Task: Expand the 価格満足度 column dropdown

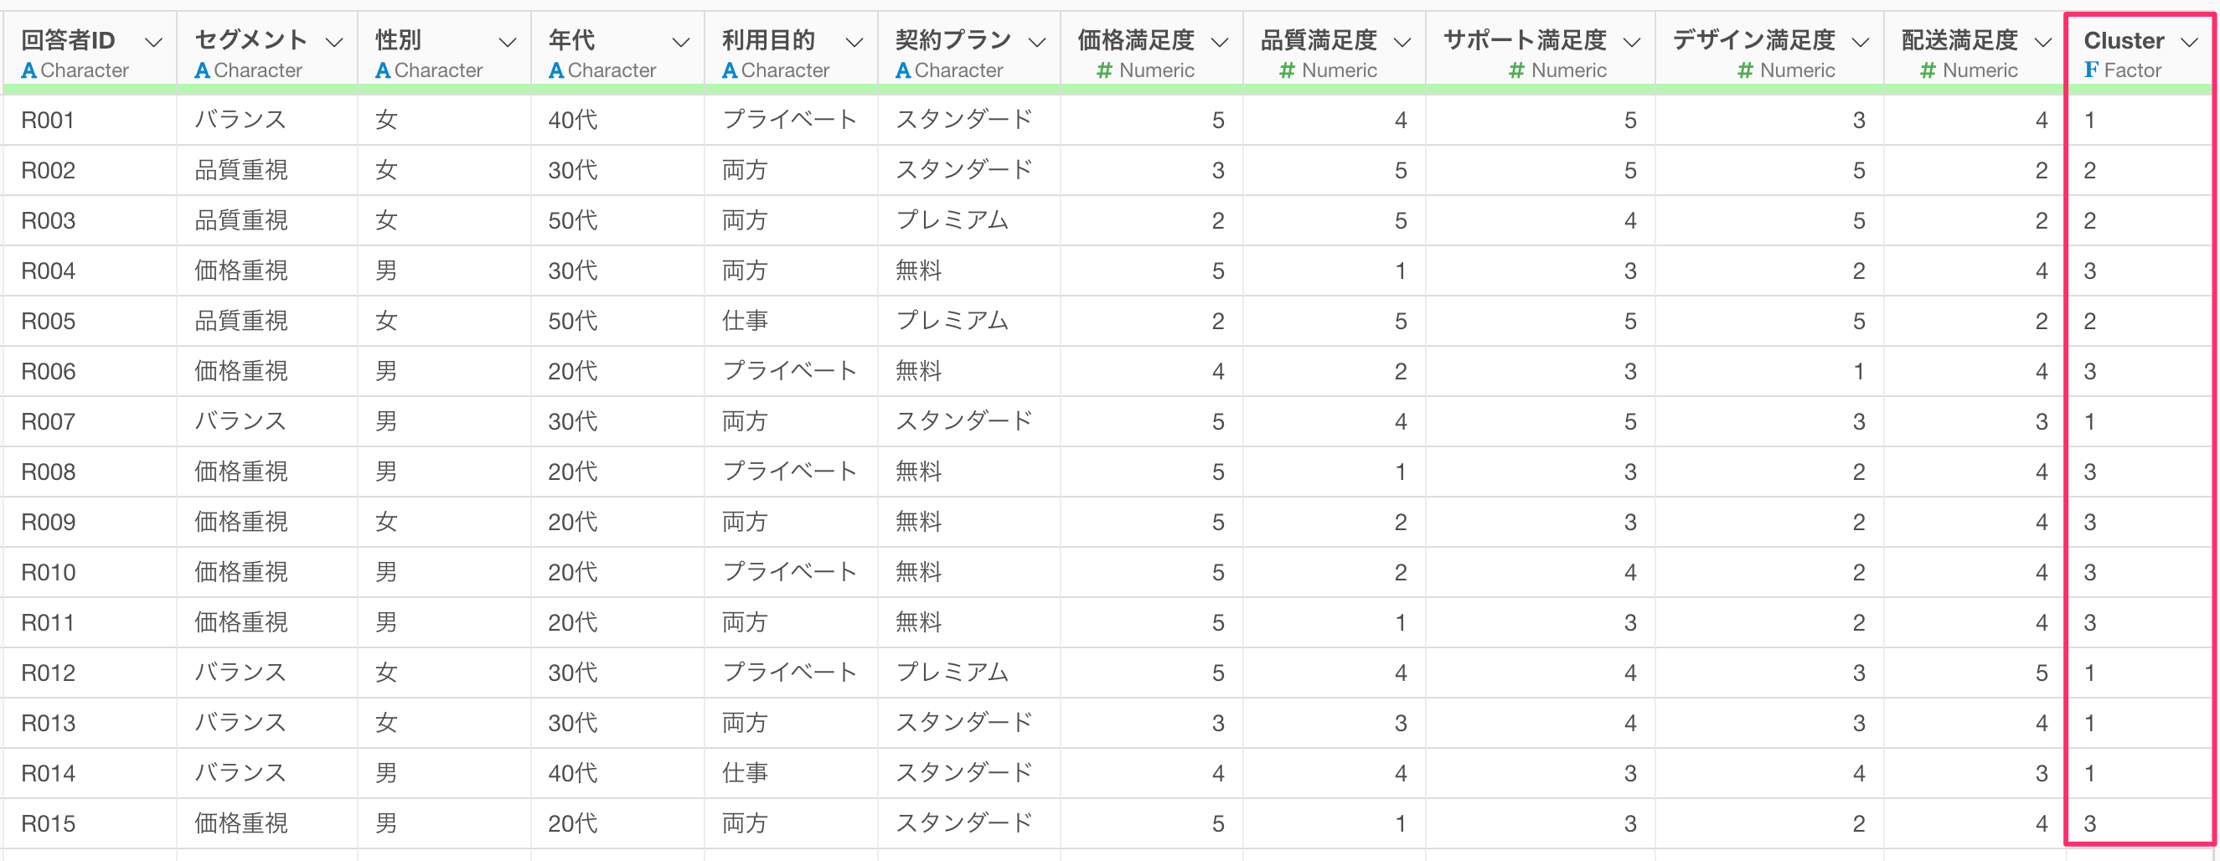Action: 1220,41
